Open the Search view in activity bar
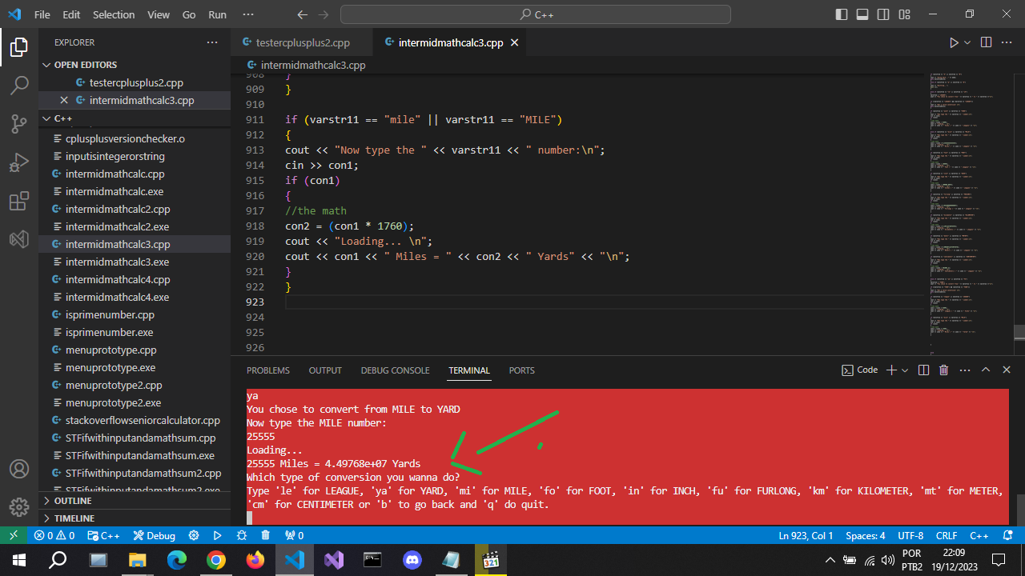The image size is (1025, 576). pos(19,86)
